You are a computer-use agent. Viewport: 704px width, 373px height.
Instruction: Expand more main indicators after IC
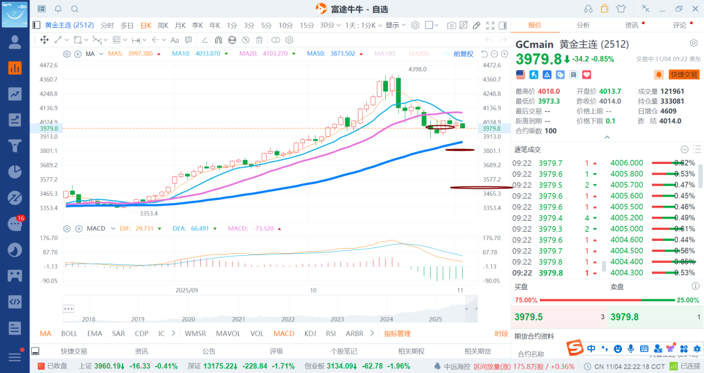[173, 333]
